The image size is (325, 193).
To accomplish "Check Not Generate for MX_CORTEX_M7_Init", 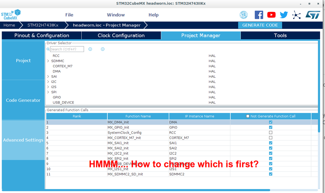I will (x=271, y=138).
